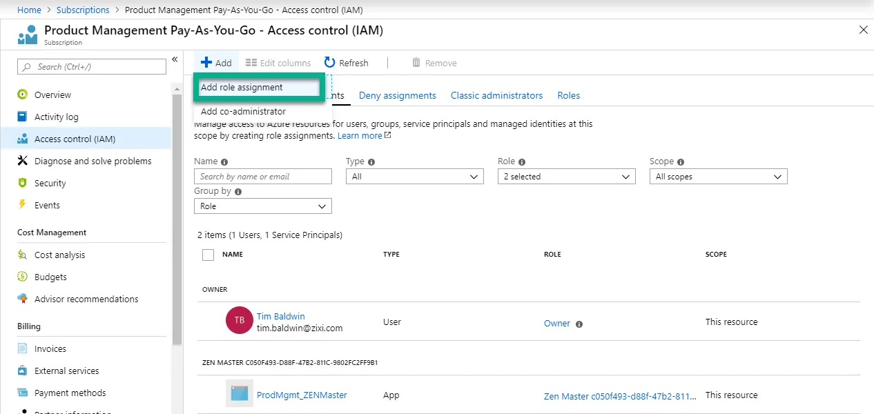Screen dimensions: 874x414
Task: Click the Security shield icon
Action: (23, 183)
